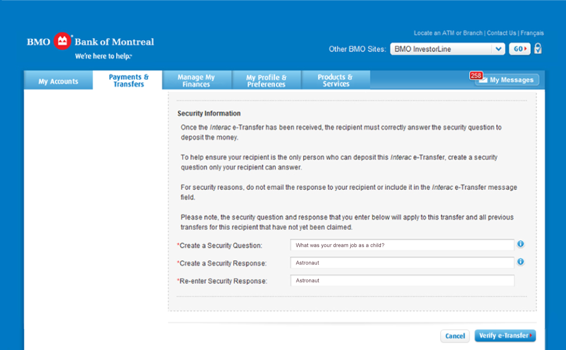Viewport: 566px width, 350px height.
Task: Focus the Create a Security Question field
Action: [402, 245]
